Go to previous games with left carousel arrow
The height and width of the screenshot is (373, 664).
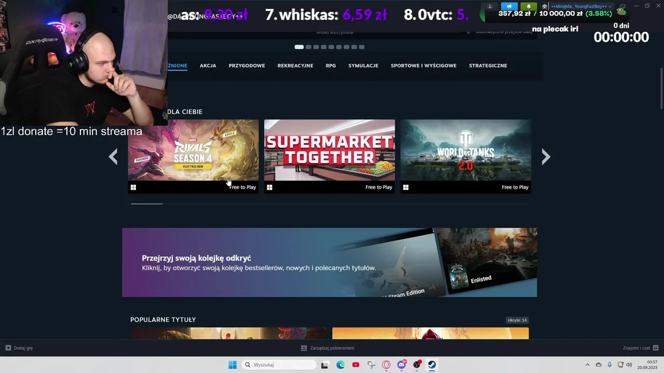coord(113,156)
